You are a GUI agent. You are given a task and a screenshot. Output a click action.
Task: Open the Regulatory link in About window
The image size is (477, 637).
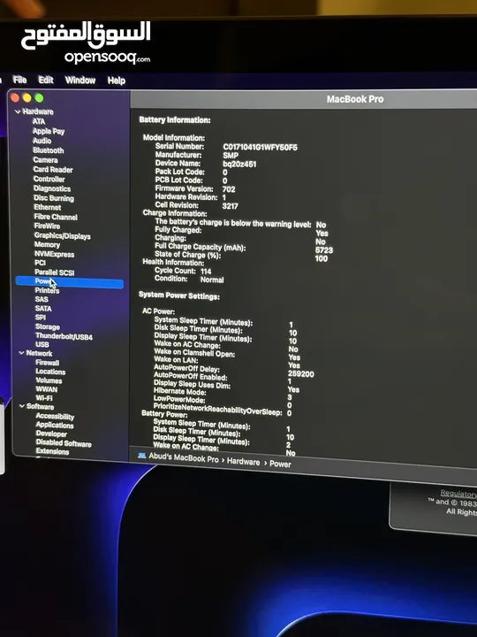point(458,494)
